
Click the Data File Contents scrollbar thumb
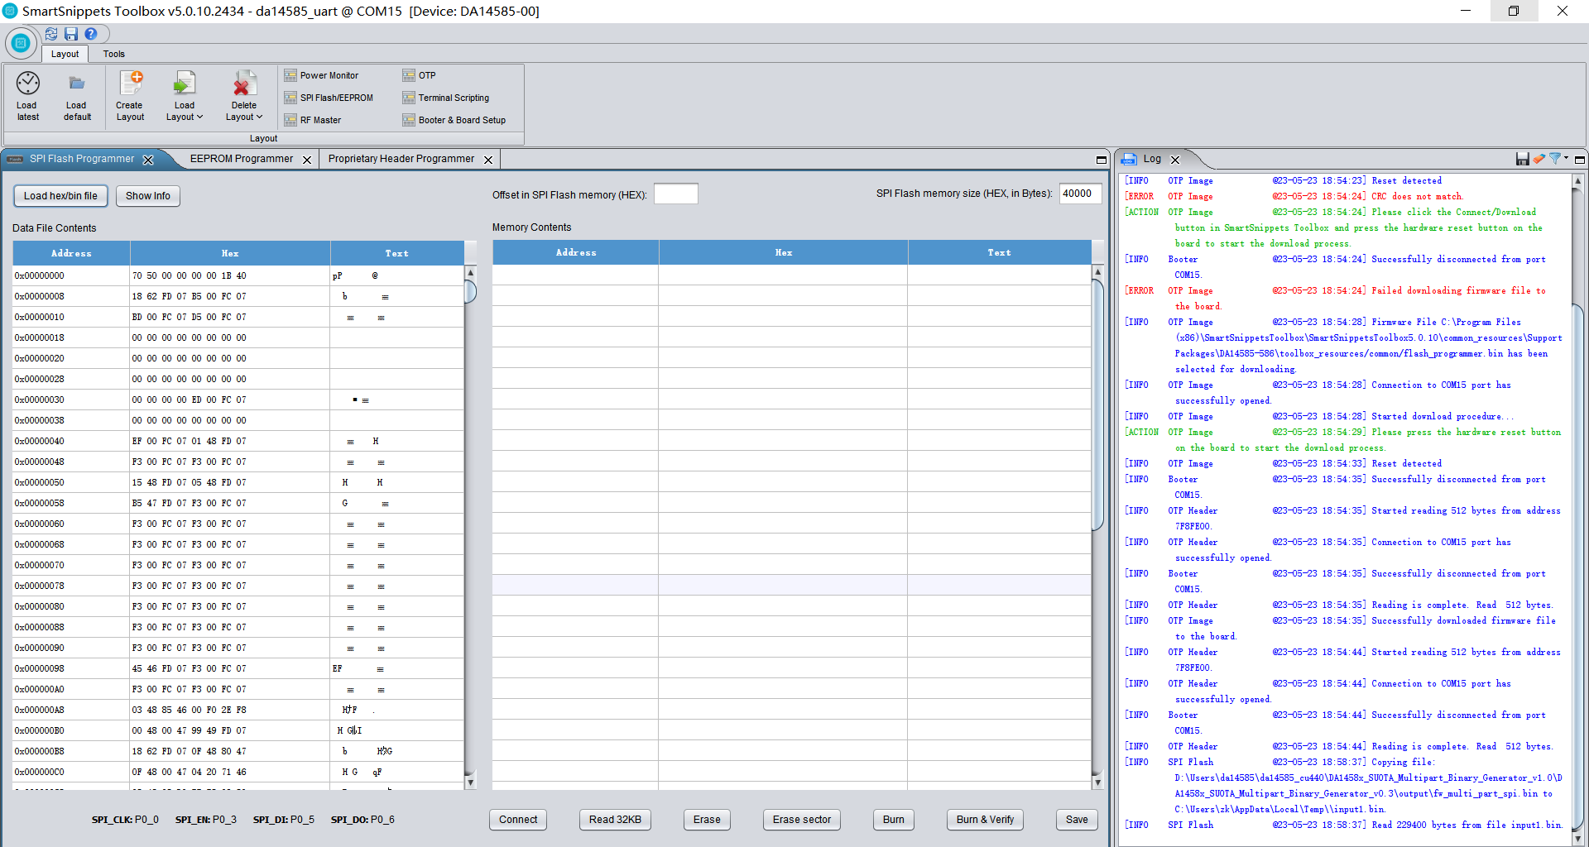point(470,291)
